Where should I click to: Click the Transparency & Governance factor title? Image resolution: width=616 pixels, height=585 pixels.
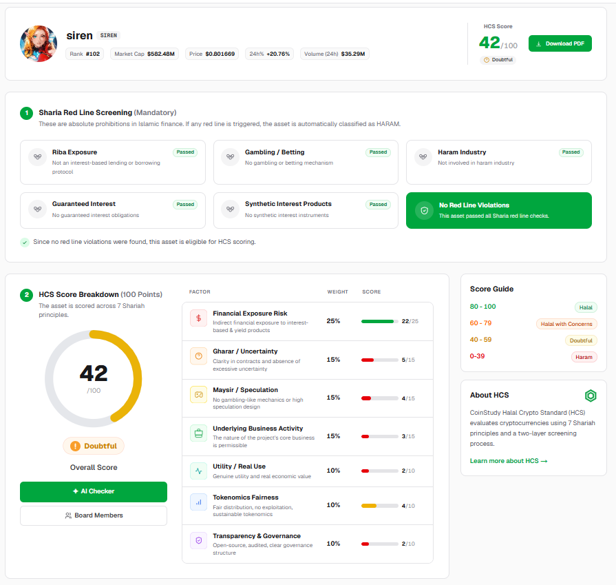pyautogui.click(x=257, y=536)
